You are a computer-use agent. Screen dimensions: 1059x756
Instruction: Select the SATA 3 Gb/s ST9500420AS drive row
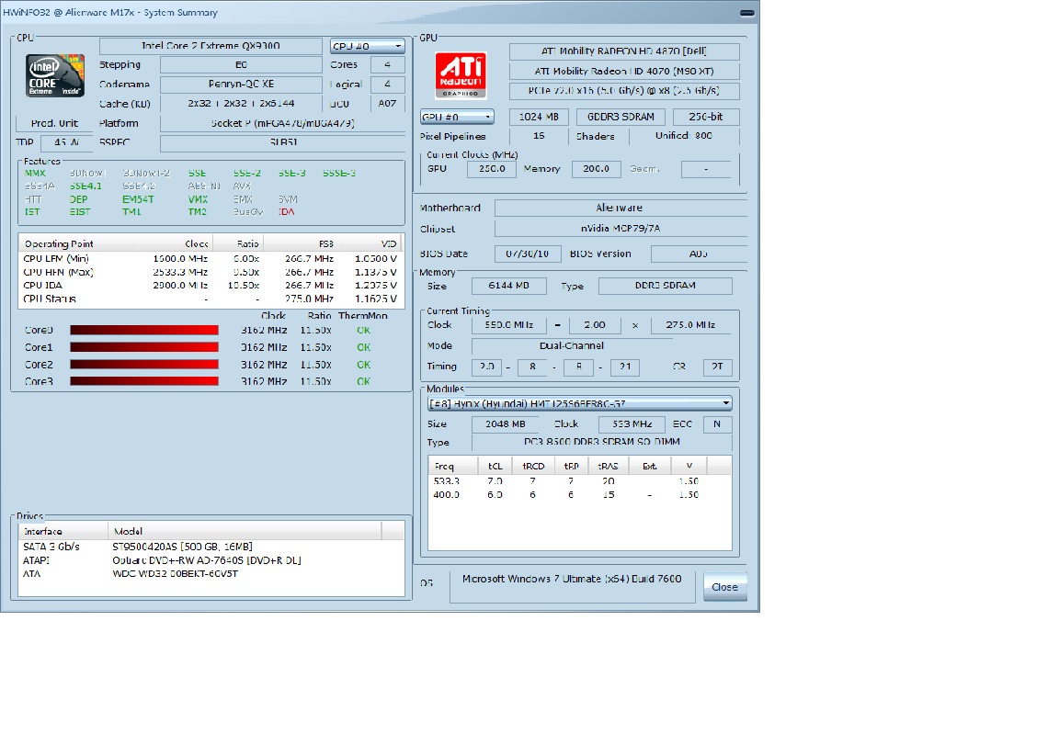[211, 547]
